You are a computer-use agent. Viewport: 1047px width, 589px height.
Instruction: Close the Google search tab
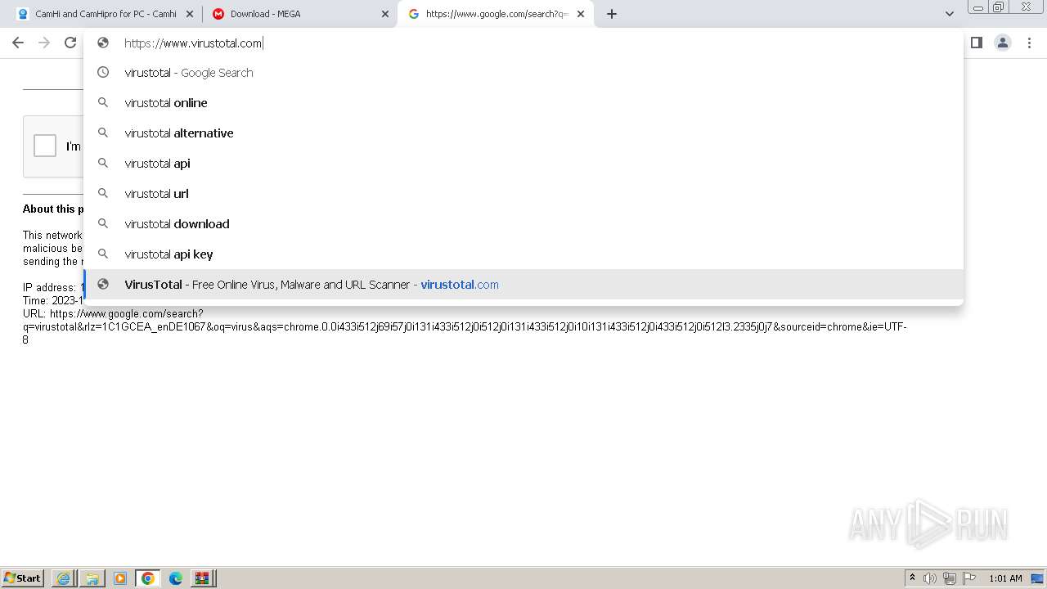pos(581,14)
